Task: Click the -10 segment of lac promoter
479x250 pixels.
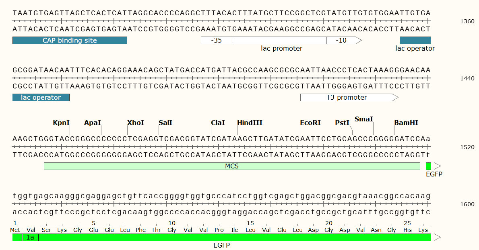Action: coord(341,40)
